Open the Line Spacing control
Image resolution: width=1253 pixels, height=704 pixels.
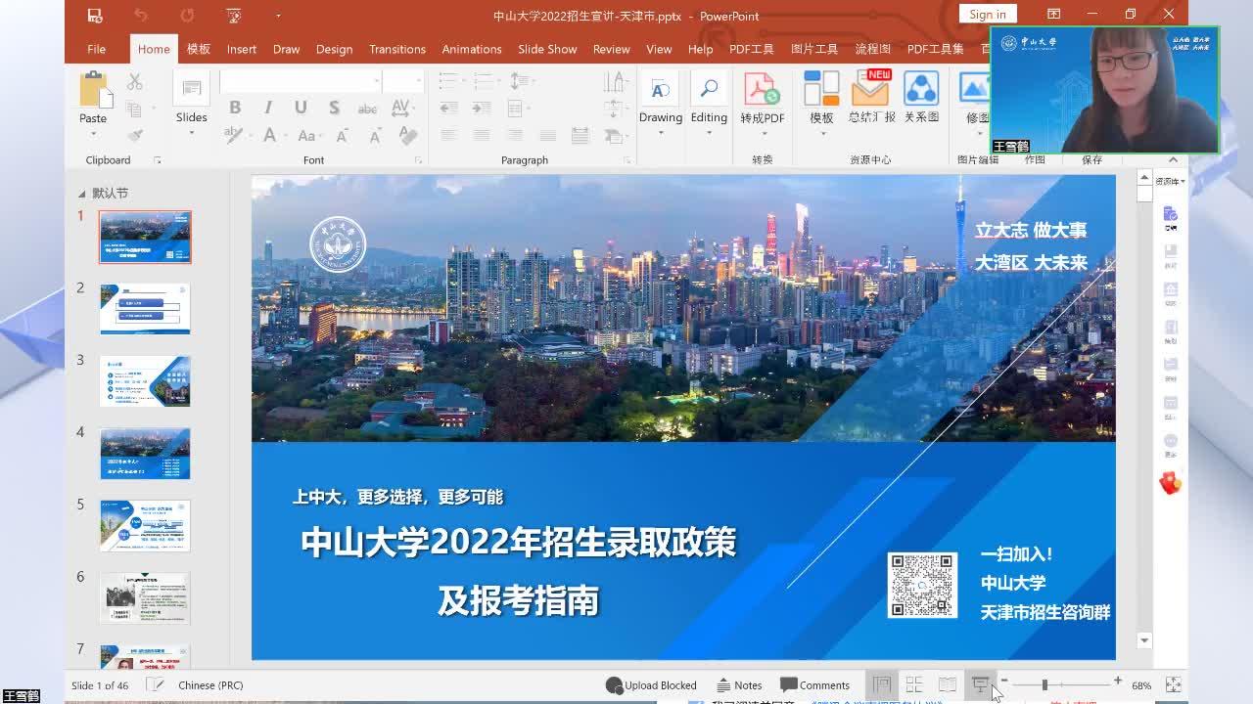click(x=520, y=81)
